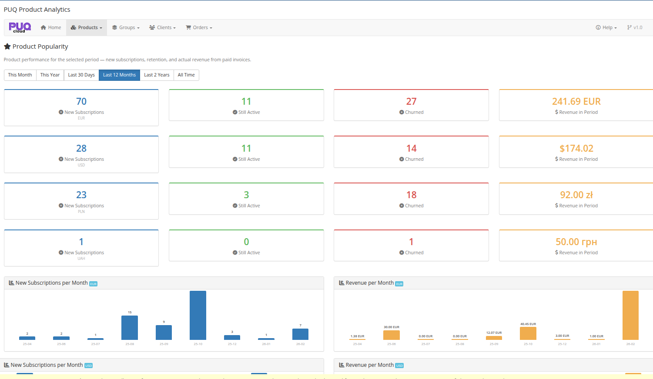
Task: Click the shopping cart icon beside Orders
Action: point(188,27)
